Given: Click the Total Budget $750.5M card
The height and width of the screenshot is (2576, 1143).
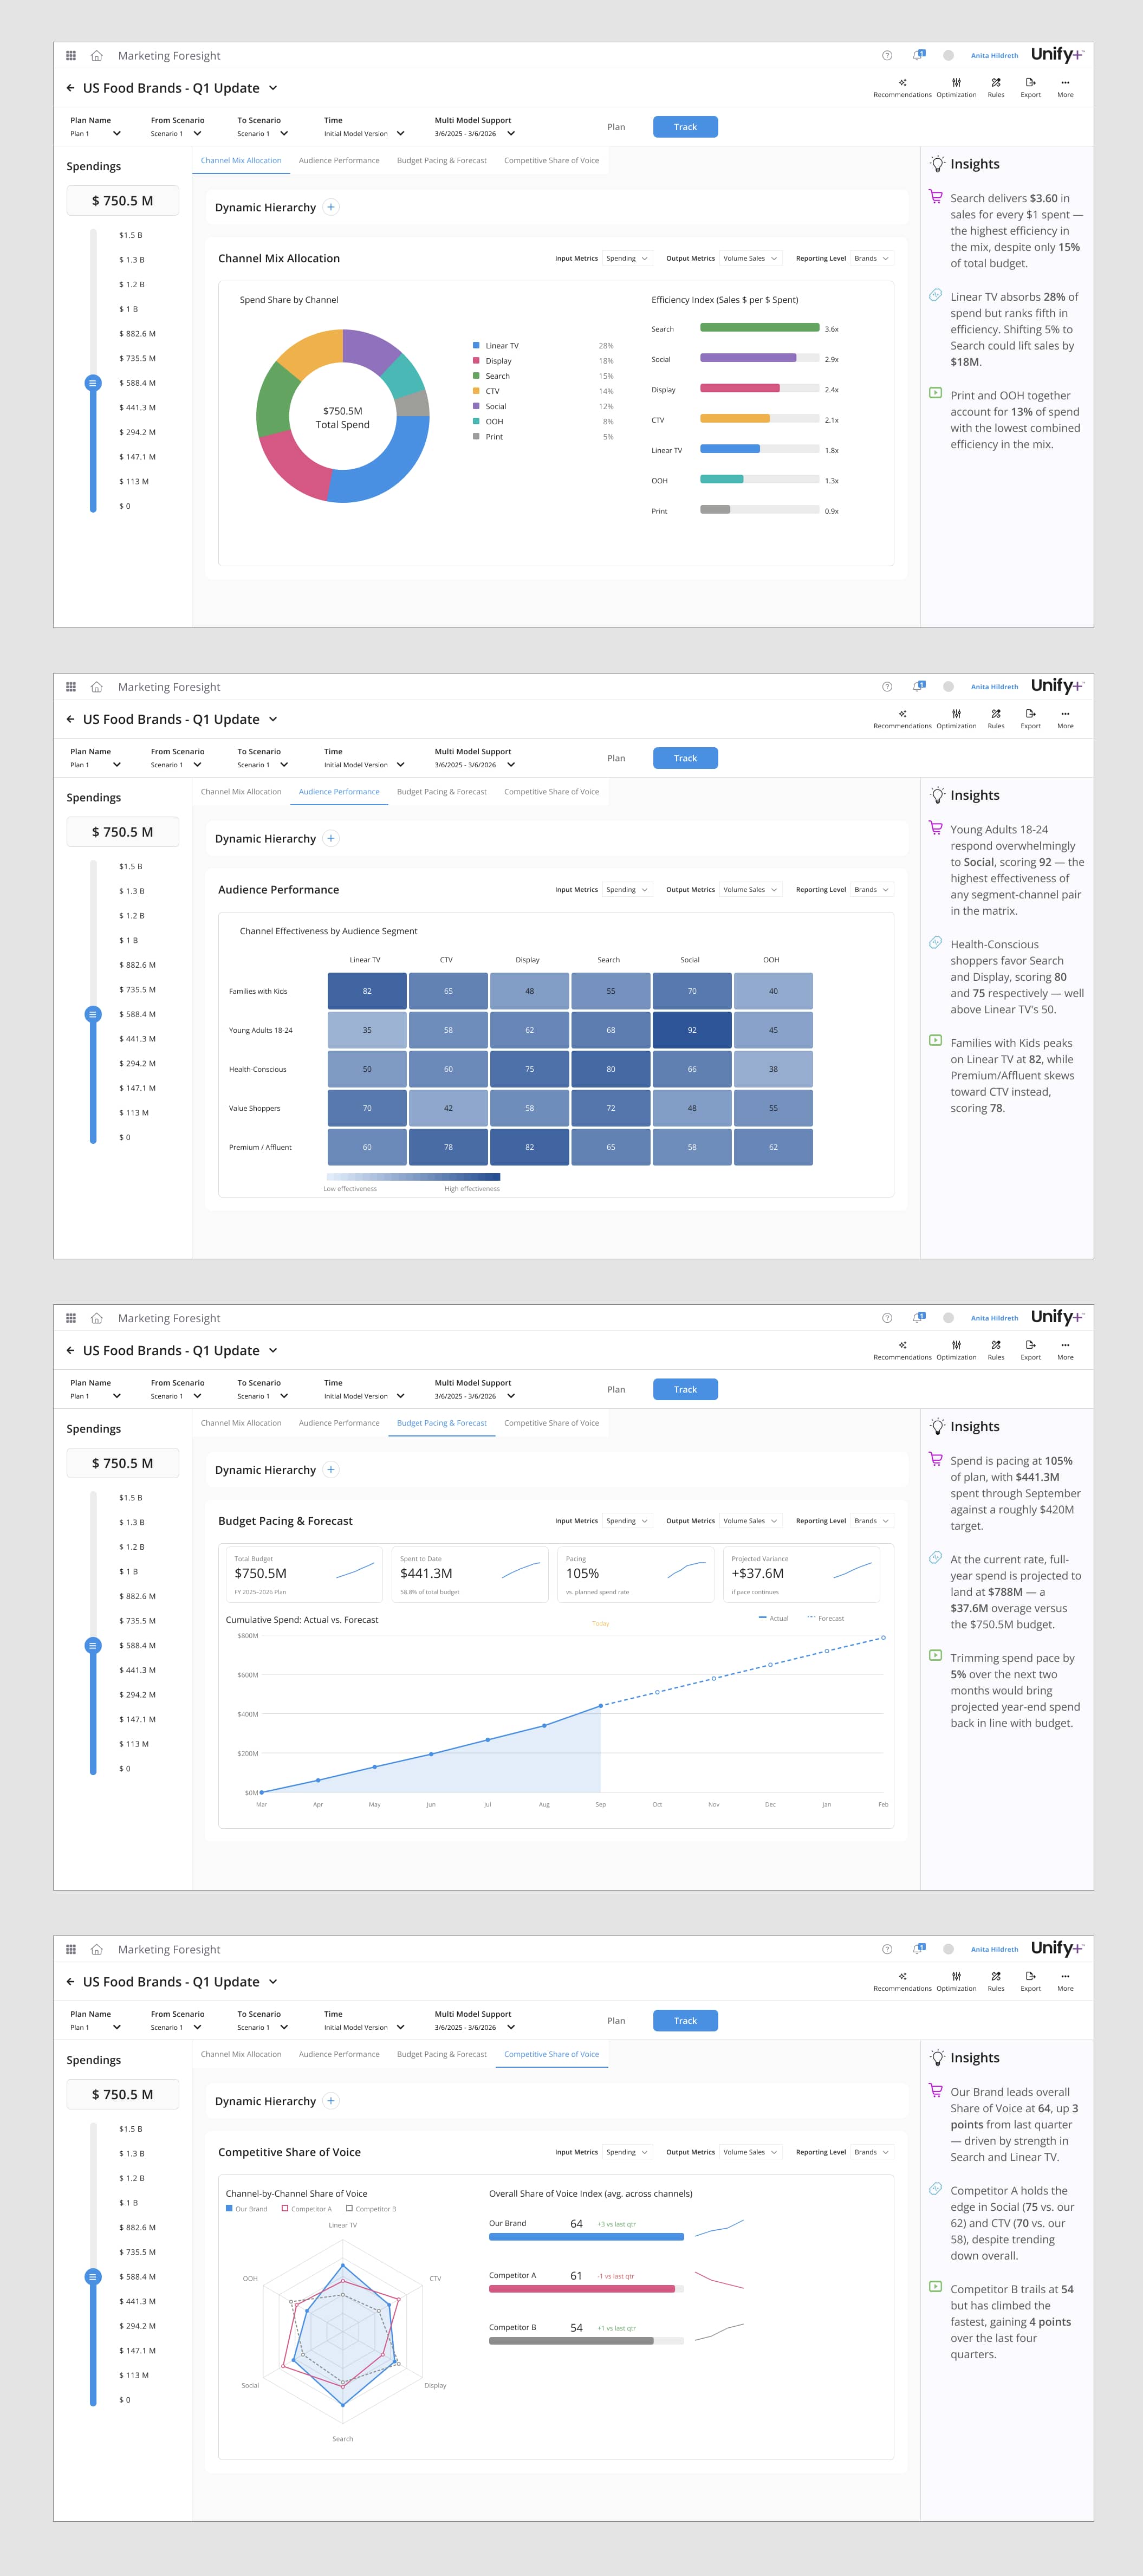Looking at the screenshot, I should 304,1574.
